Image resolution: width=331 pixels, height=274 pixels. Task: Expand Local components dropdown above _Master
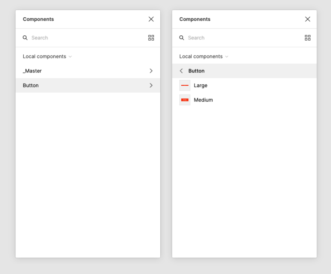point(47,56)
